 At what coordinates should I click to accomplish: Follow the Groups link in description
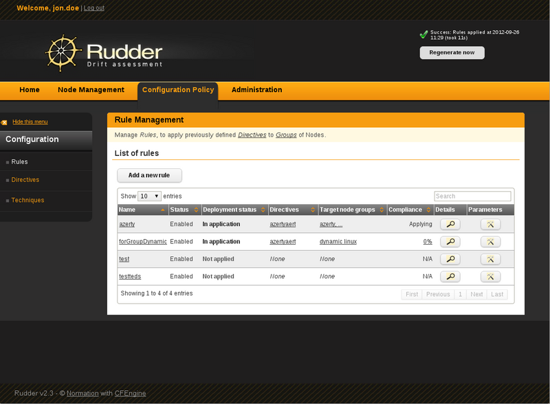pos(286,135)
